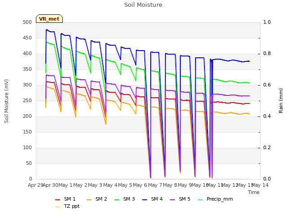
Task: Click the May 2 date label
Action: pos(80,185)
